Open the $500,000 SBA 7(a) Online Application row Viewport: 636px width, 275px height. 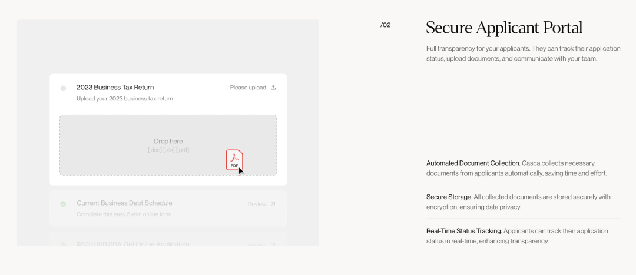pyautogui.click(x=168, y=239)
